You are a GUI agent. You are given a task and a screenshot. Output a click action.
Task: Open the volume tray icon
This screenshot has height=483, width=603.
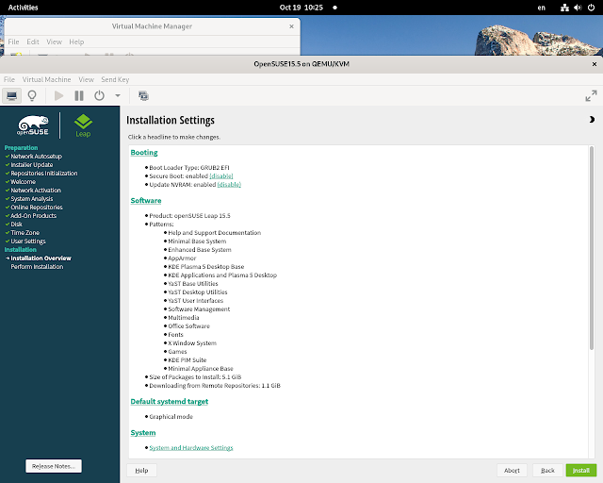point(578,8)
